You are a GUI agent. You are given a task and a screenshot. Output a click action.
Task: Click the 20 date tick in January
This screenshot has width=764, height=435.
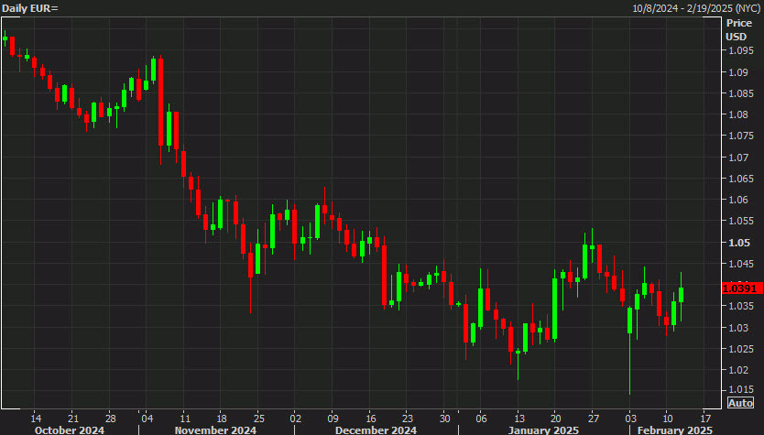click(x=555, y=419)
